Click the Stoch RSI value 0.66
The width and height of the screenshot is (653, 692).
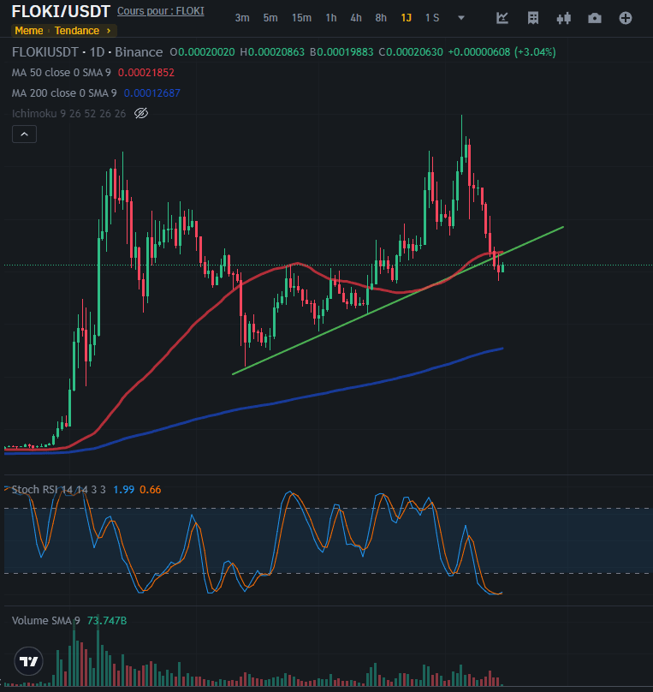click(151, 489)
